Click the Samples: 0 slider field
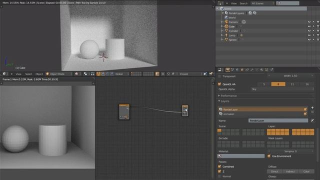Image resolution: width=320 pixels, height=180 pixels. [290, 151]
